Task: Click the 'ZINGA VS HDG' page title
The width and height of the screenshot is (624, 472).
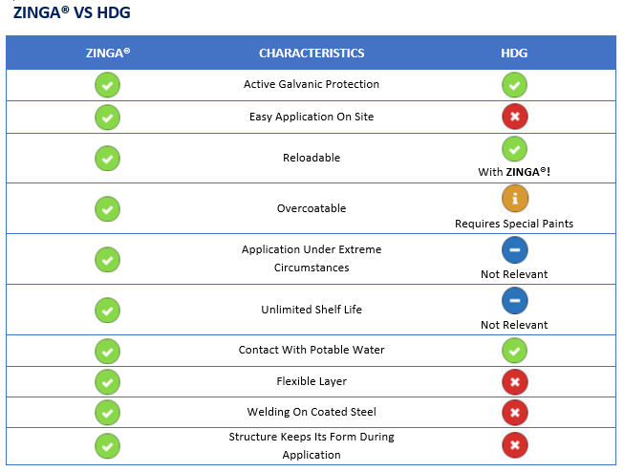Action: pyautogui.click(x=72, y=12)
